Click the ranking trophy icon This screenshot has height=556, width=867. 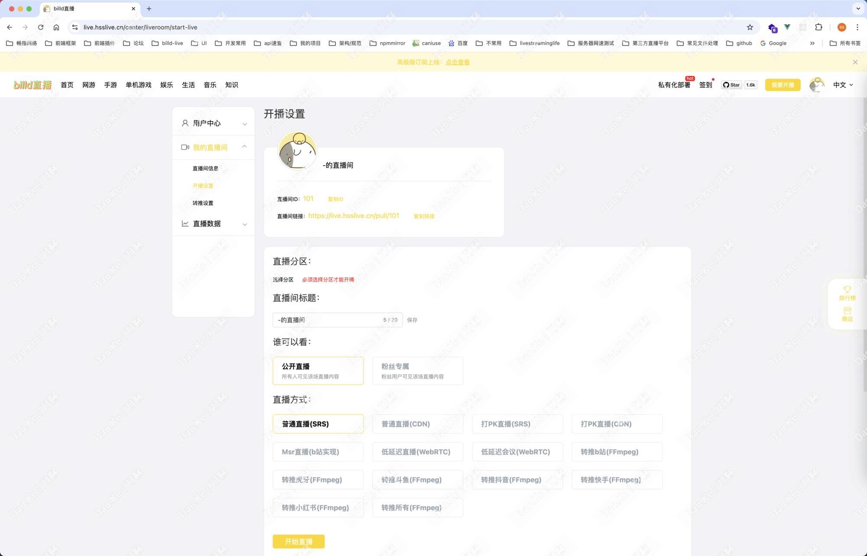tap(847, 289)
